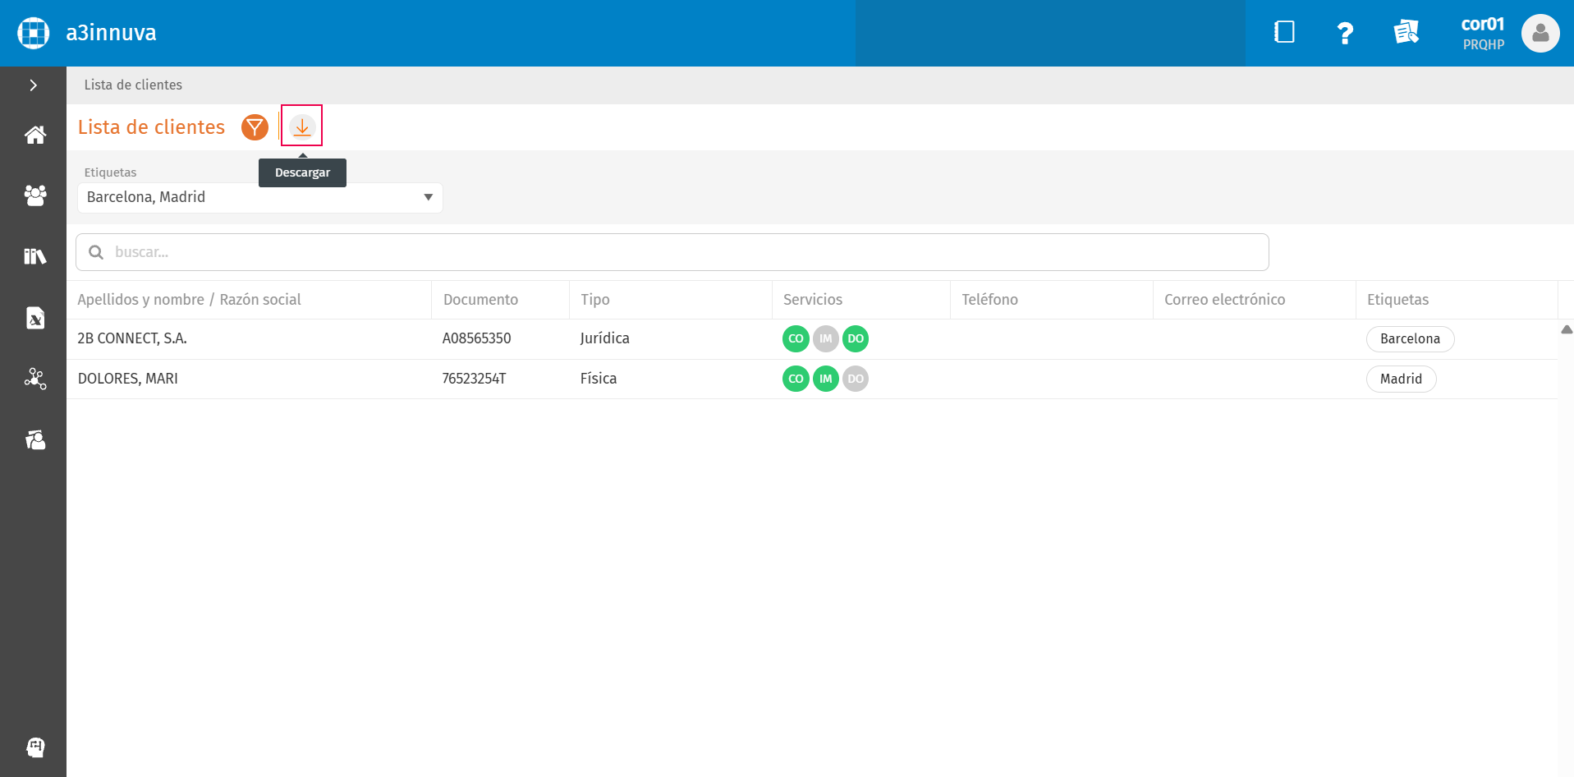The height and width of the screenshot is (777, 1574).
Task: Select document number 76523254T
Action: (x=474, y=379)
